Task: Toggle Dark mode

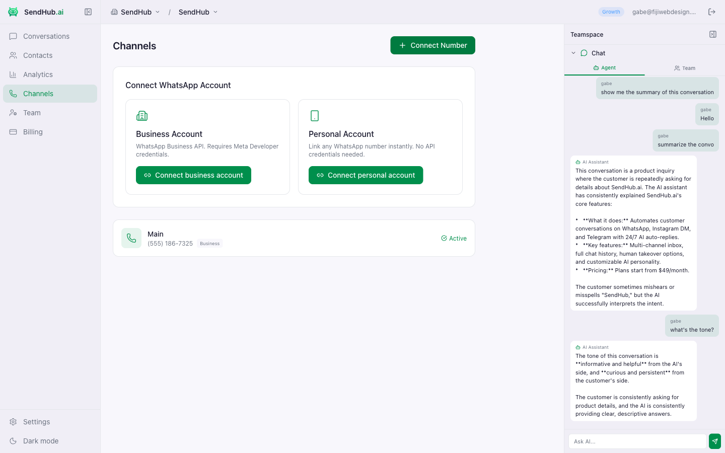Action: [50, 441]
